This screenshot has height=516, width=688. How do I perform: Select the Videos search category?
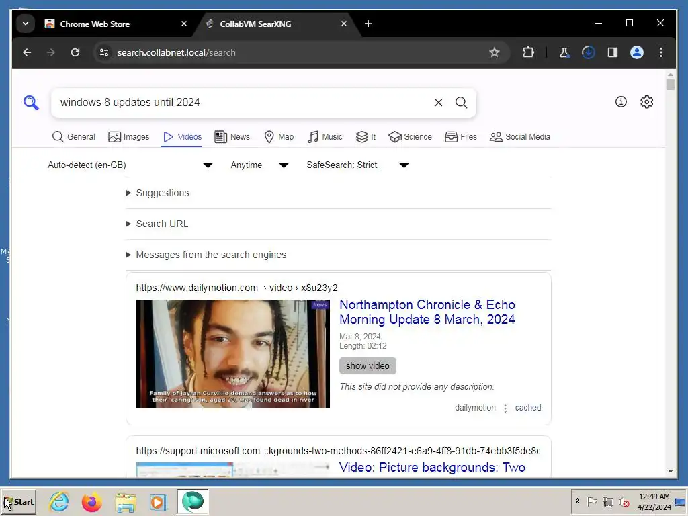point(182,137)
